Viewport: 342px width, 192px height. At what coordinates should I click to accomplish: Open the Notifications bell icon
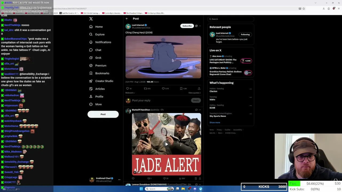point(91,42)
